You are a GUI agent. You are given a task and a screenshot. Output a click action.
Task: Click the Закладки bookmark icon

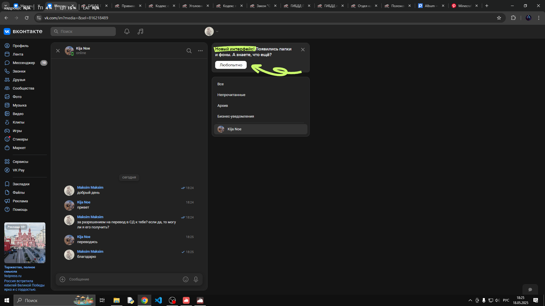(7, 184)
